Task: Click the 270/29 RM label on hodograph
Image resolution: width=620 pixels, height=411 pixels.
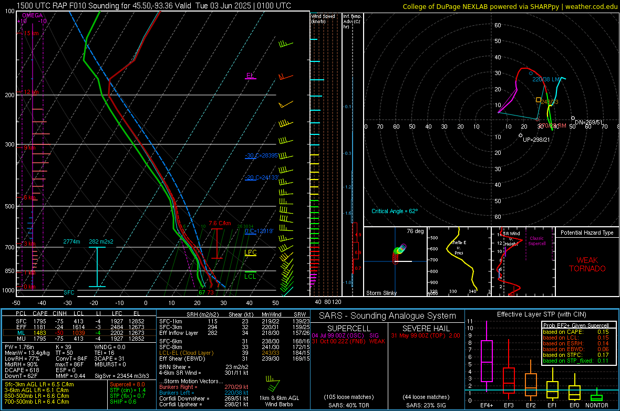Action: coord(552,125)
